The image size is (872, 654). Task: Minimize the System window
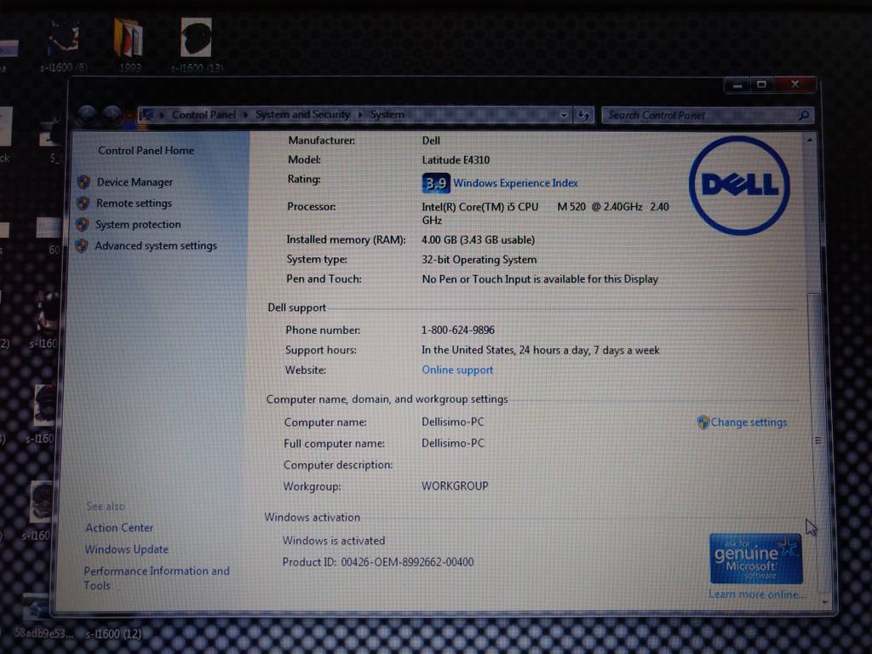(737, 85)
